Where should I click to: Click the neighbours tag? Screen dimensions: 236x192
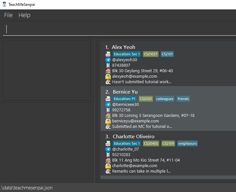[x=187, y=143]
